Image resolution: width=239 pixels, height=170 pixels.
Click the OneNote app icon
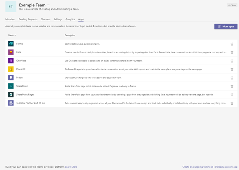coord(11,61)
